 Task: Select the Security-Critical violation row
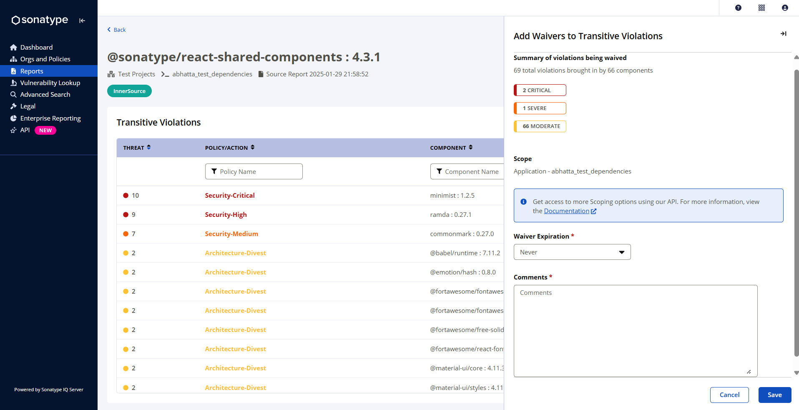coord(310,195)
